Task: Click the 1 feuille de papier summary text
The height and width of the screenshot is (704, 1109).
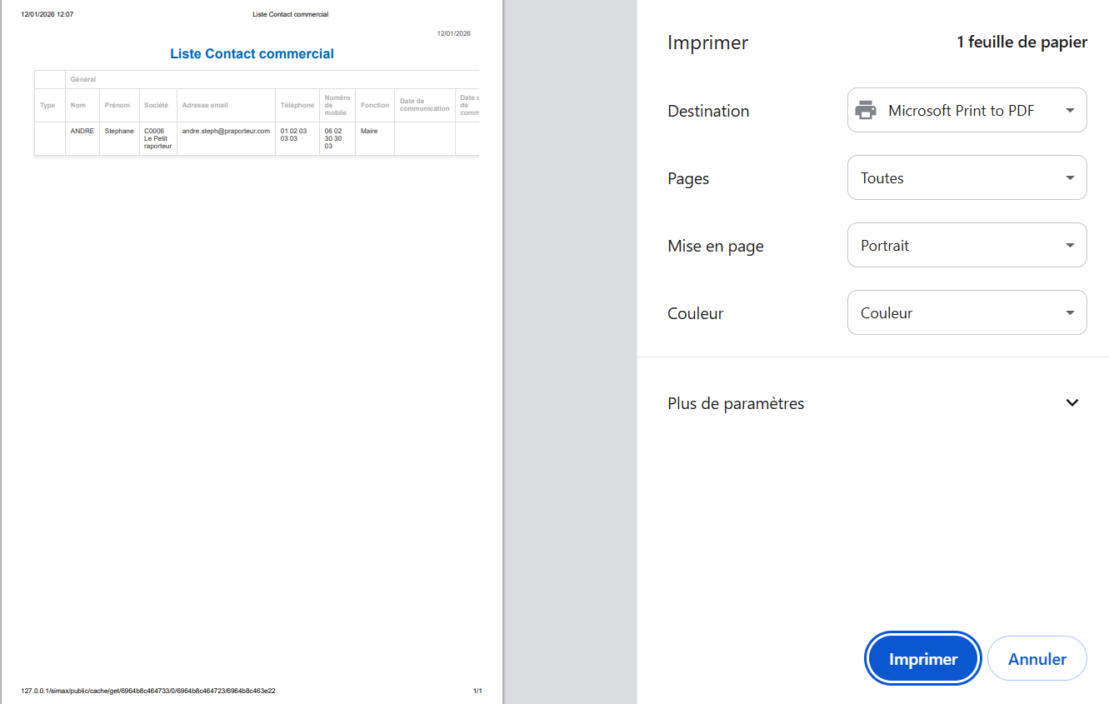Action: 1022,42
